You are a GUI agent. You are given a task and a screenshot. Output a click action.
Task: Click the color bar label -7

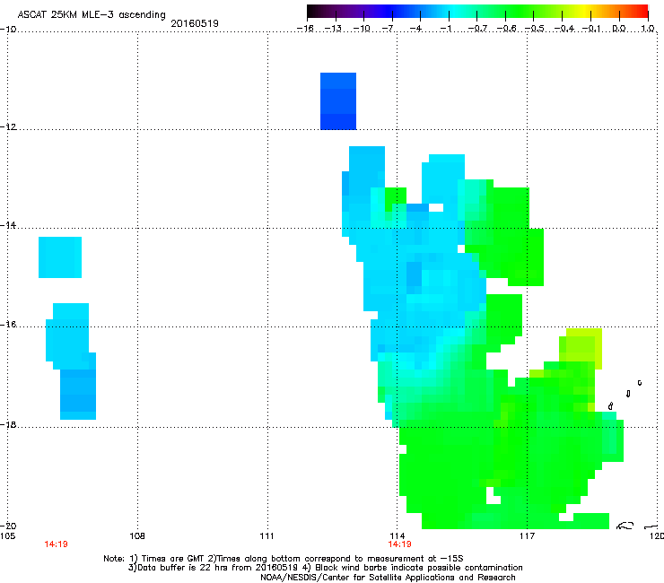pyautogui.click(x=389, y=29)
